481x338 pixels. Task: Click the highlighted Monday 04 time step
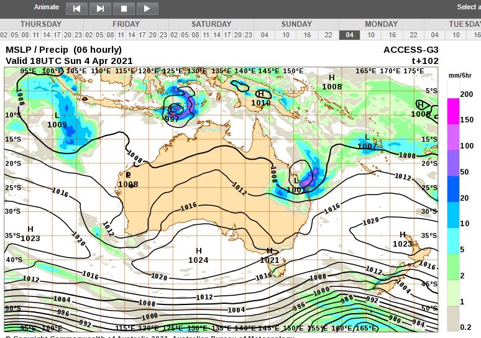tap(350, 35)
